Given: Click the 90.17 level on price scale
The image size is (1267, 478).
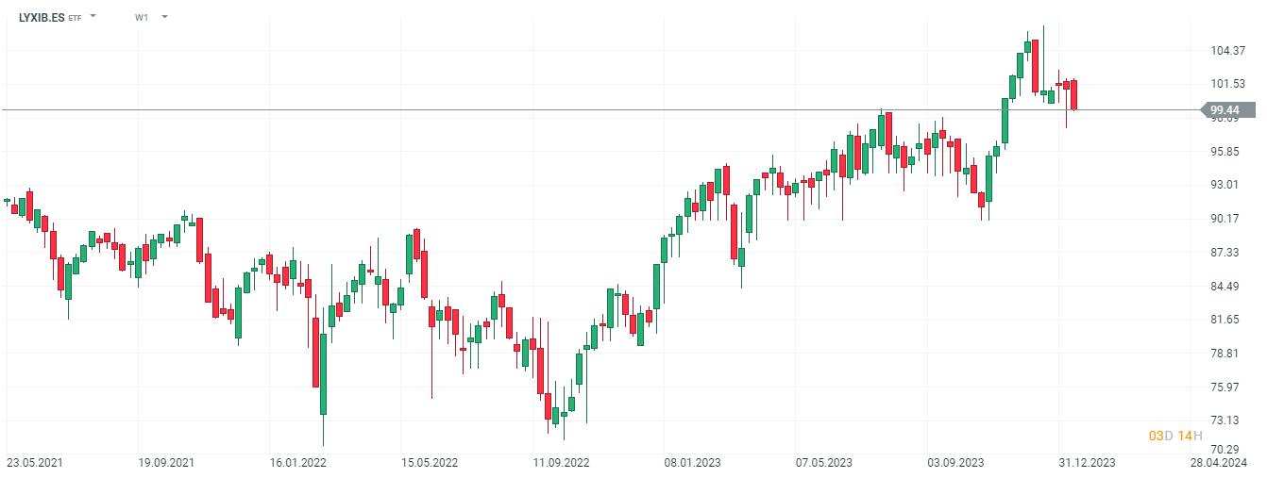Looking at the screenshot, I should point(1225,218).
